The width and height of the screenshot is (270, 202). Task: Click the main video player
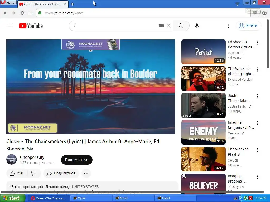(x=91, y=87)
